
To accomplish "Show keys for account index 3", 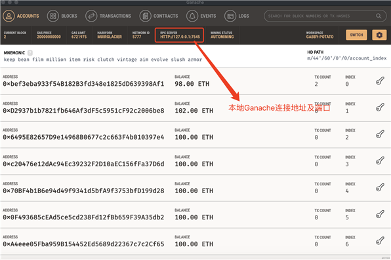I will (x=380, y=161).
